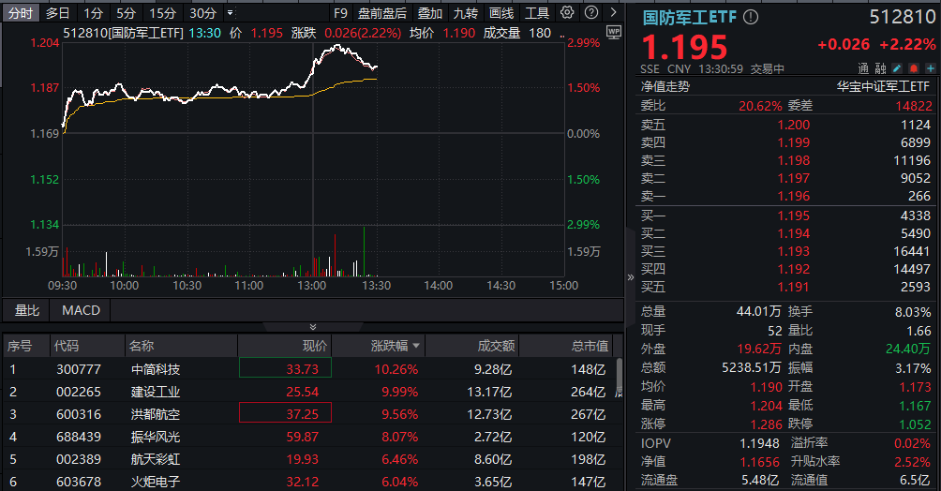Open 净值走势 link
941x491 pixels.
(665, 86)
